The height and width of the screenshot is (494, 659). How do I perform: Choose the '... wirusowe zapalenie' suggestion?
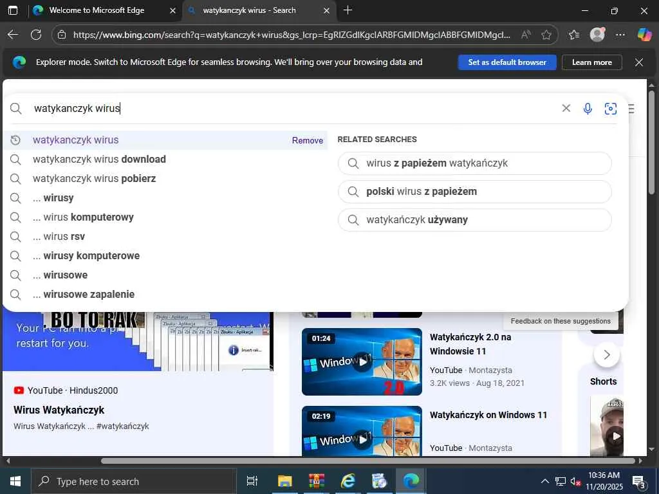165,295
